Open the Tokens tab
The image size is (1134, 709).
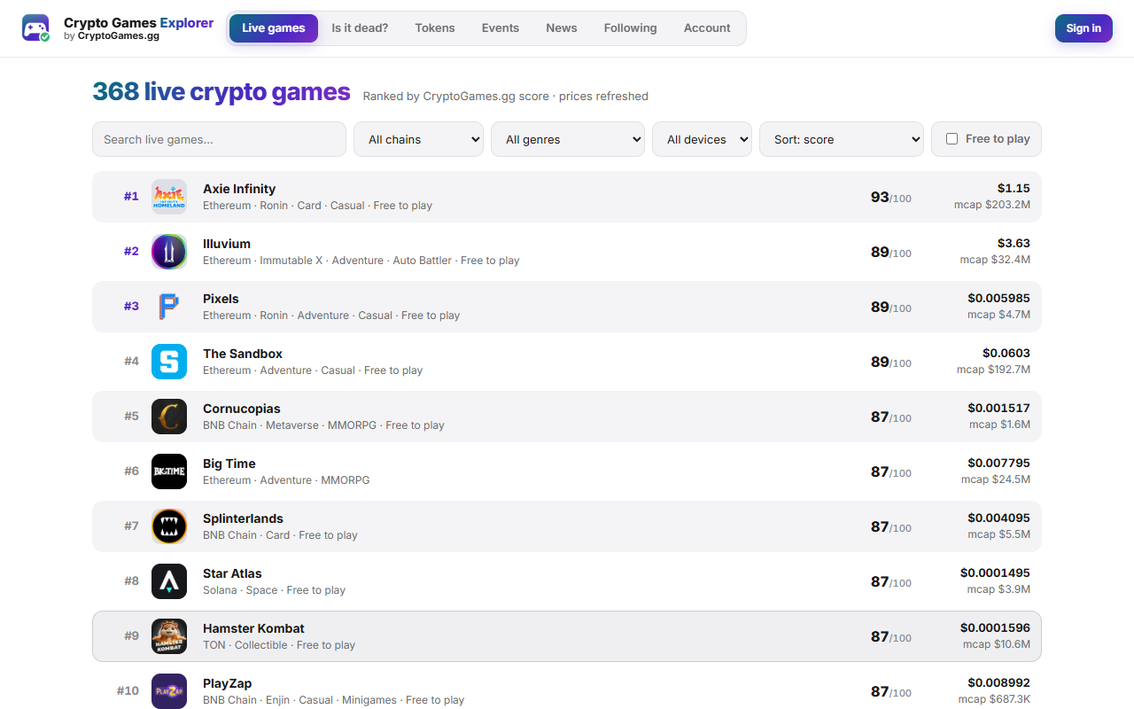click(x=435, y=28)
